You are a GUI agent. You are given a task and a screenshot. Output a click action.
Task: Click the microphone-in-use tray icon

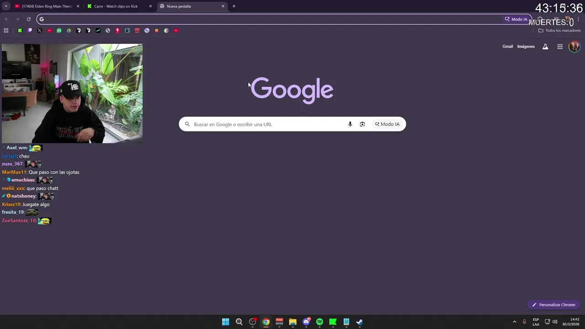(524, 322)
